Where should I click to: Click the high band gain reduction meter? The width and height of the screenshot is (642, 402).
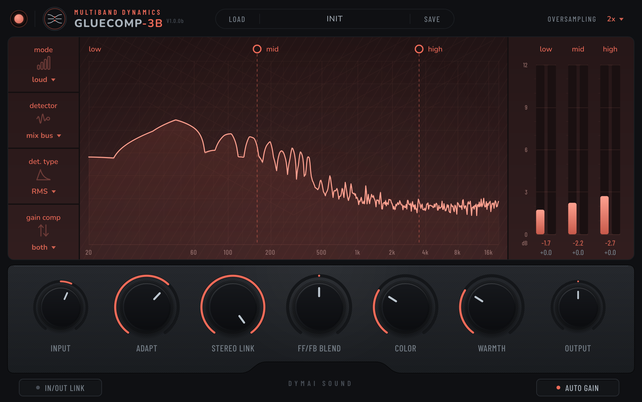point(610,149)
